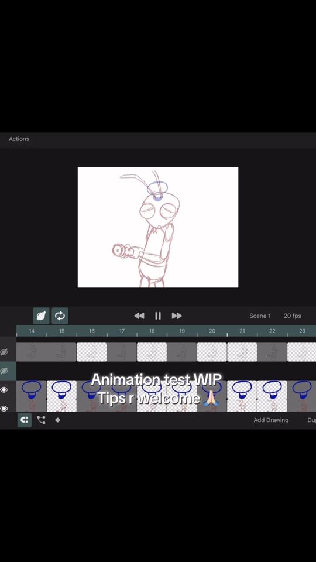Select top layer drawing at frame 16

click(x=92, y=352)
